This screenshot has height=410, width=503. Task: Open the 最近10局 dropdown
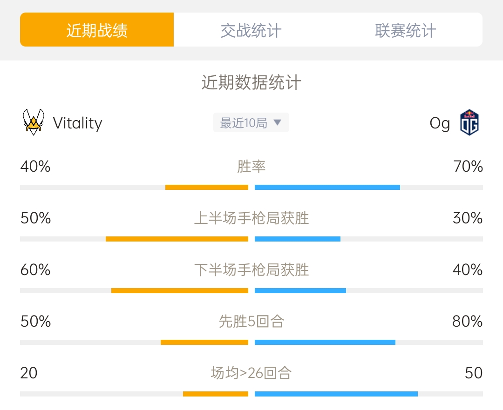click(x=251, y=122)
